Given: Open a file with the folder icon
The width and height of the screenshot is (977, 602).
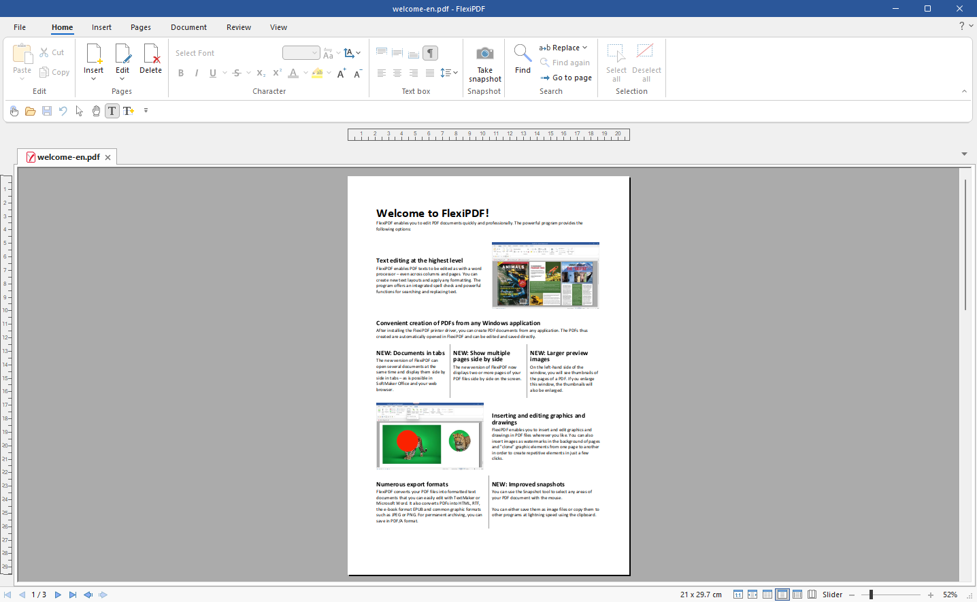Looking at the screenshot, I should pos(31,111).
